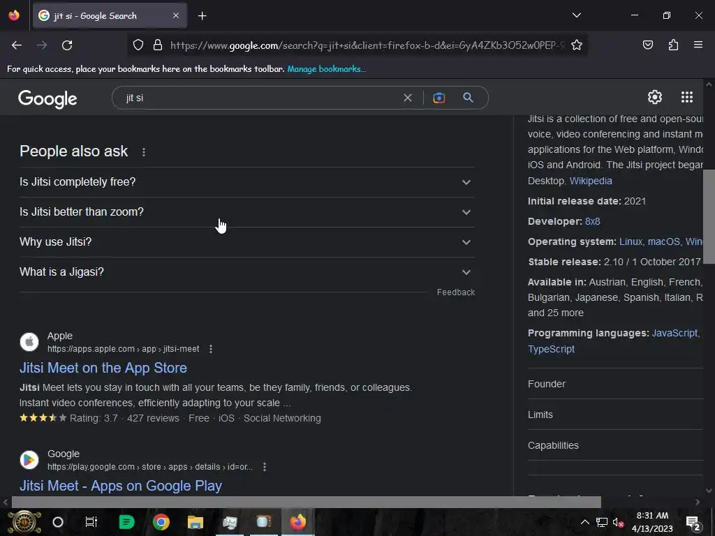Click the muted volume tray icon
715x536 pixels.
619,522
